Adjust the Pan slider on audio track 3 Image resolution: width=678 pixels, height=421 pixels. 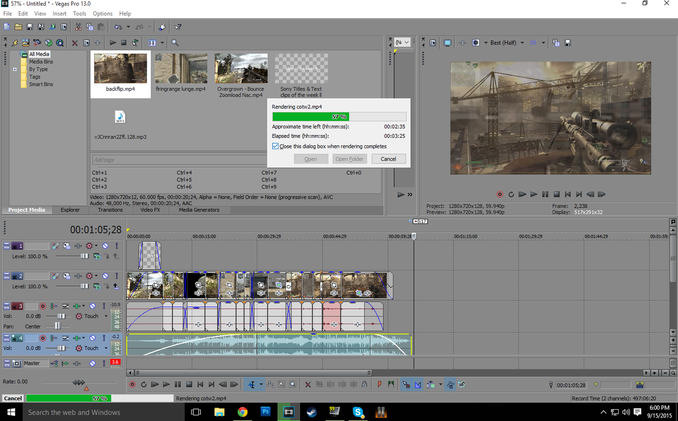(56, 326)
